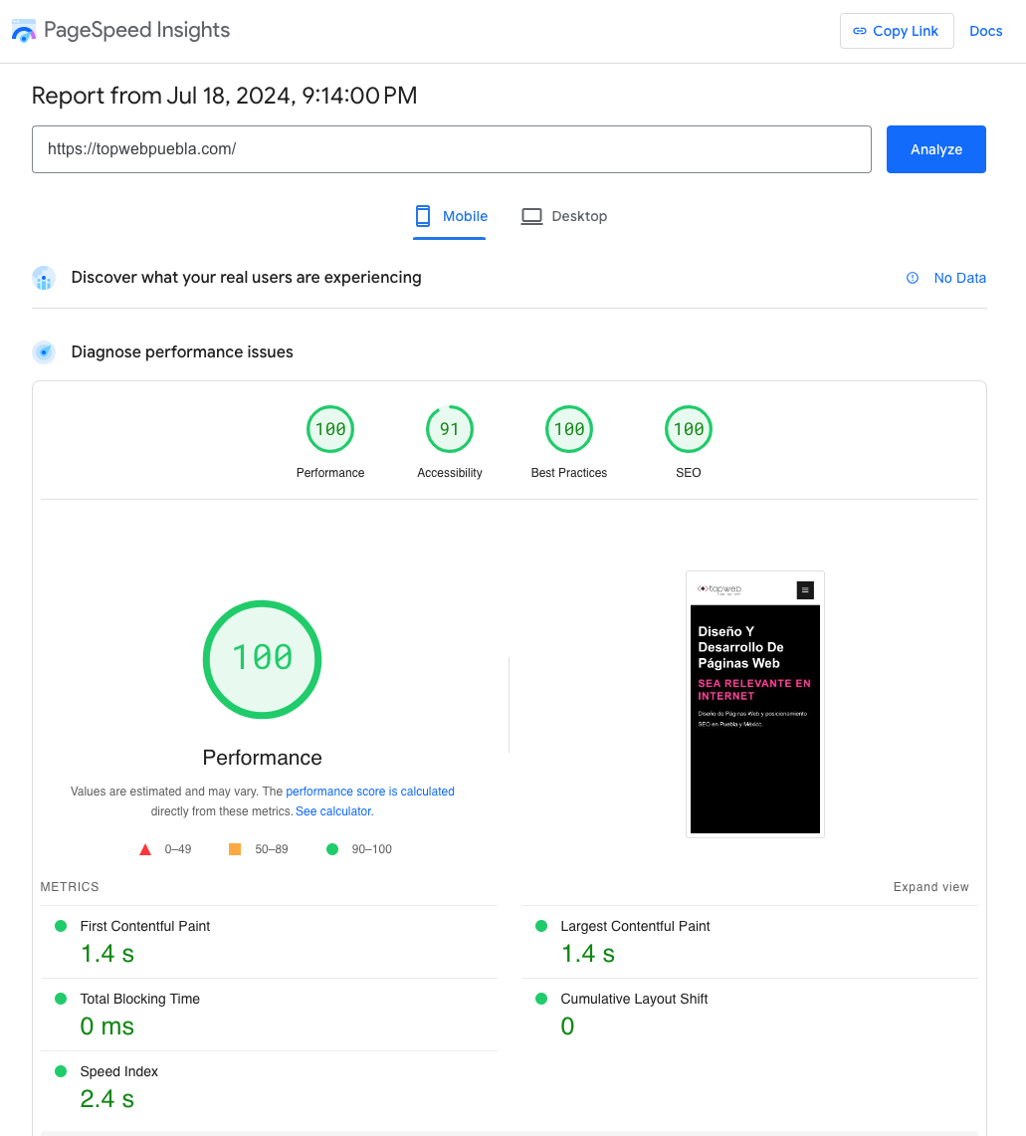Expand view of the metrics section
Viewport: 1026px width, 1136px height.
pyautogui.click(x=930, y=887)
